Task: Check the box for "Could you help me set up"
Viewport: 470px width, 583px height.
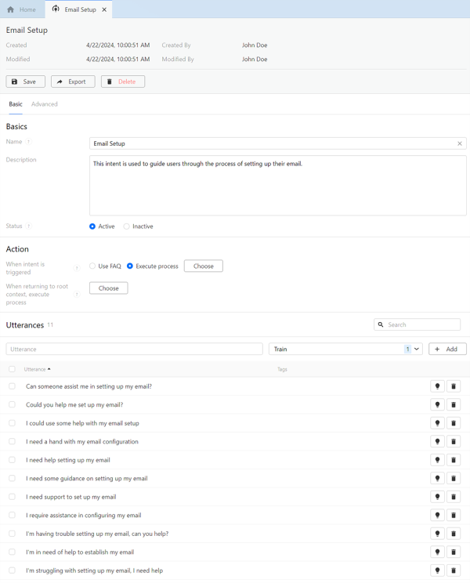Action: (x=12, y=404)
